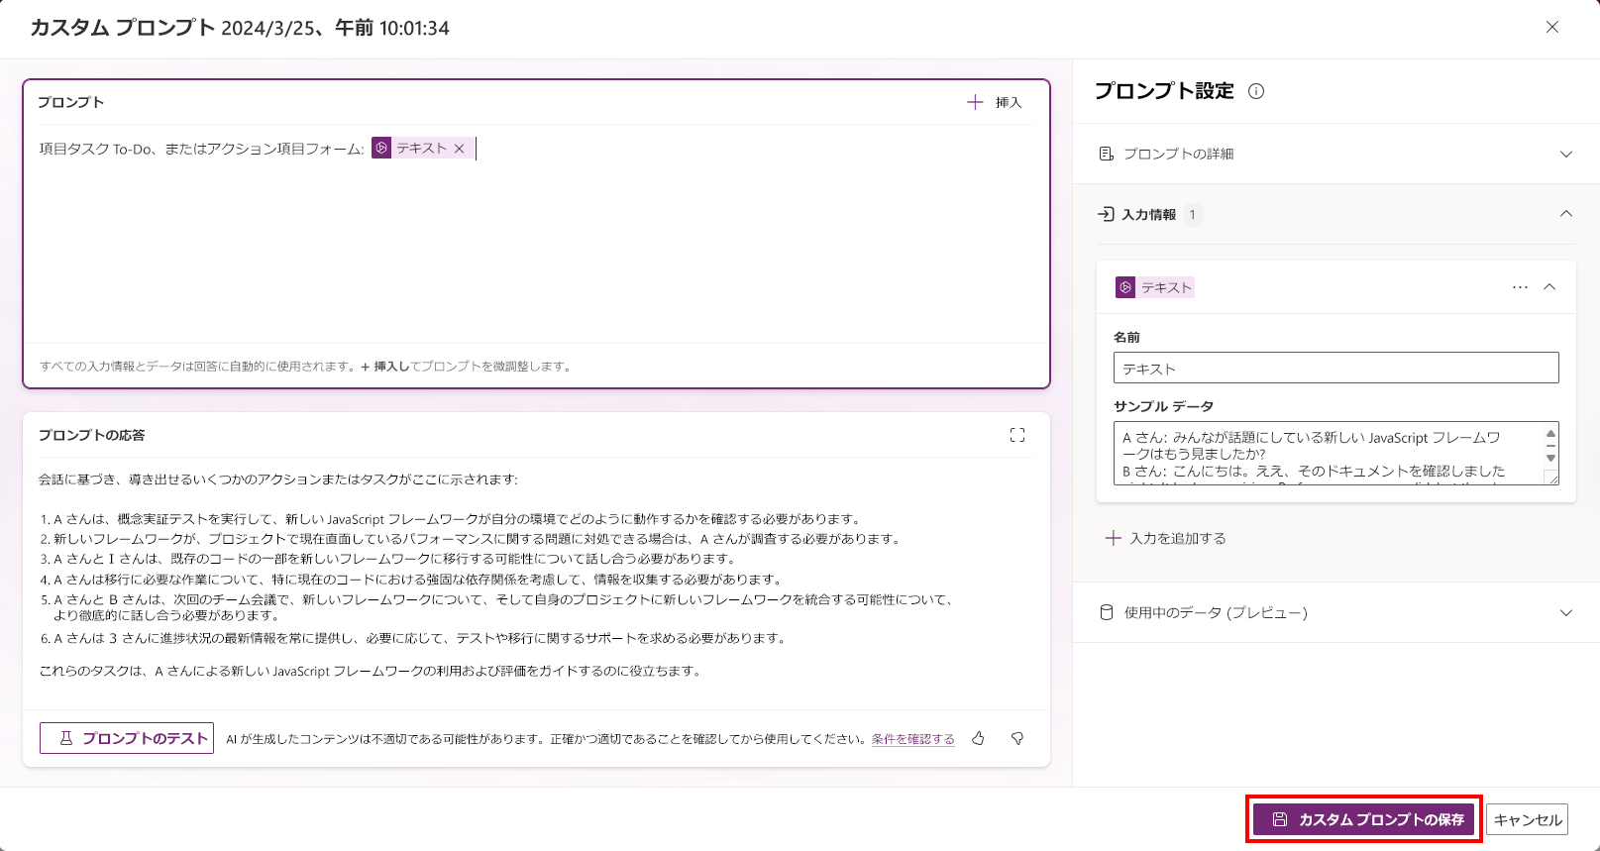
Task: Click the plus icon beside 挿入
Action: tap(975, 102)
